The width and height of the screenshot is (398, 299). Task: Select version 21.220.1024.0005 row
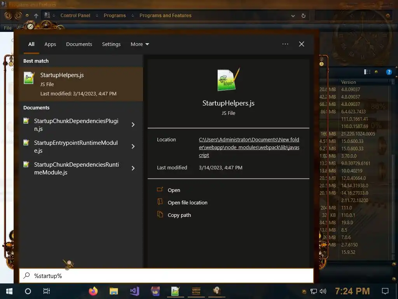click(358, 134)
